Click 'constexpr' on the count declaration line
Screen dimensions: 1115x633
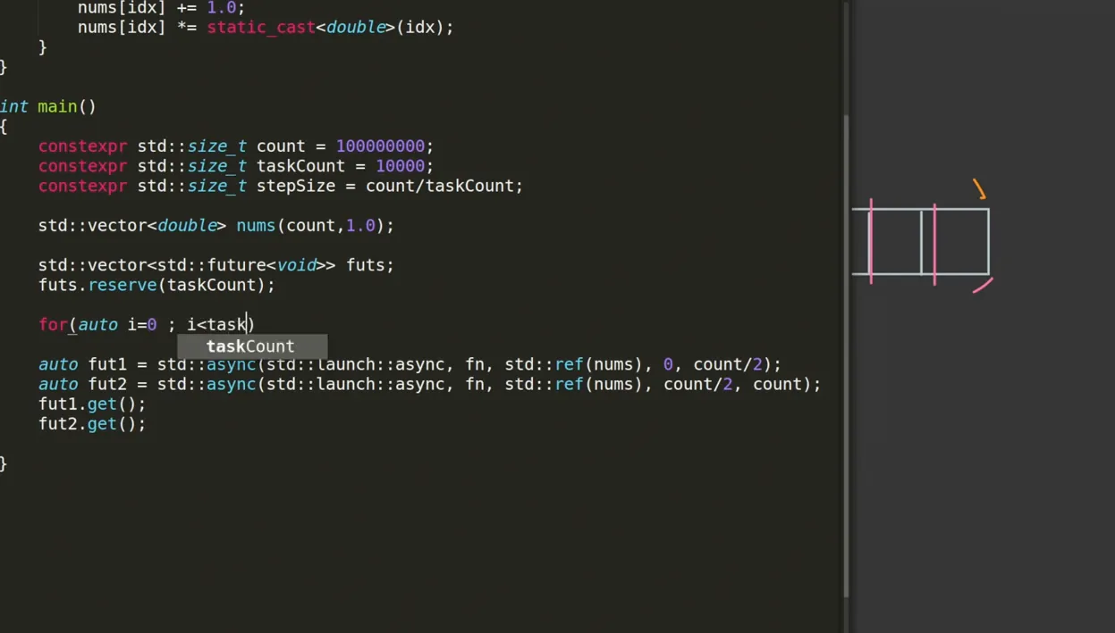[x=82, y=146]
